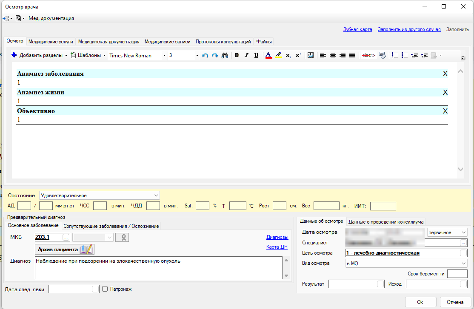Click the Bold formatting icon

pos(237,55)
